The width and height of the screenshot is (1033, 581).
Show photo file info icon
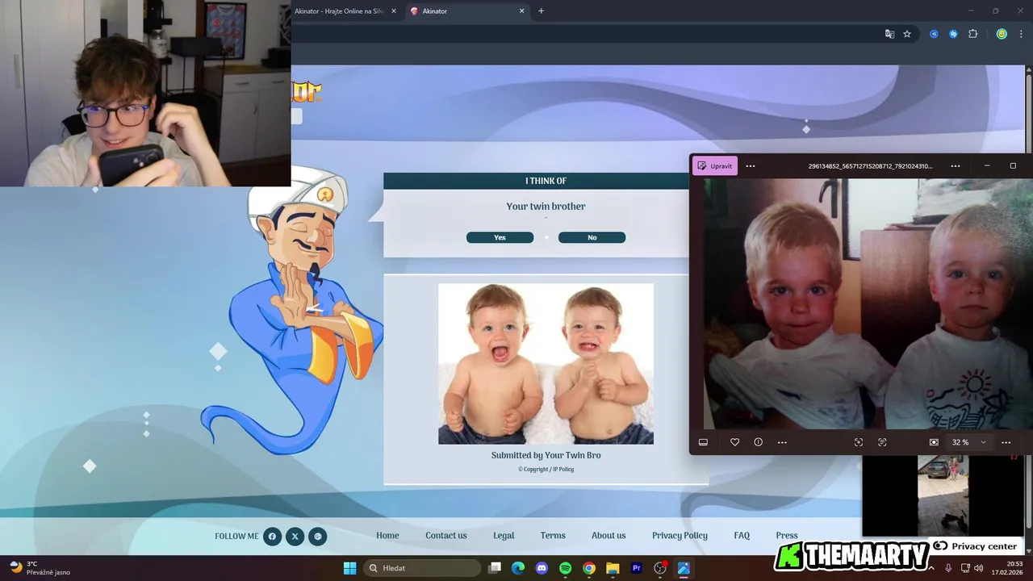click(758, 442)
